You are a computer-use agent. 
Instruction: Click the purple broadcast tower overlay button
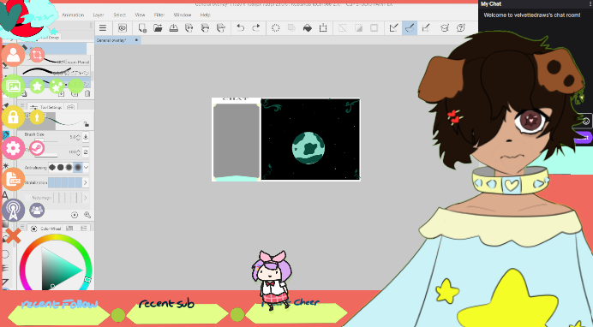13,211
